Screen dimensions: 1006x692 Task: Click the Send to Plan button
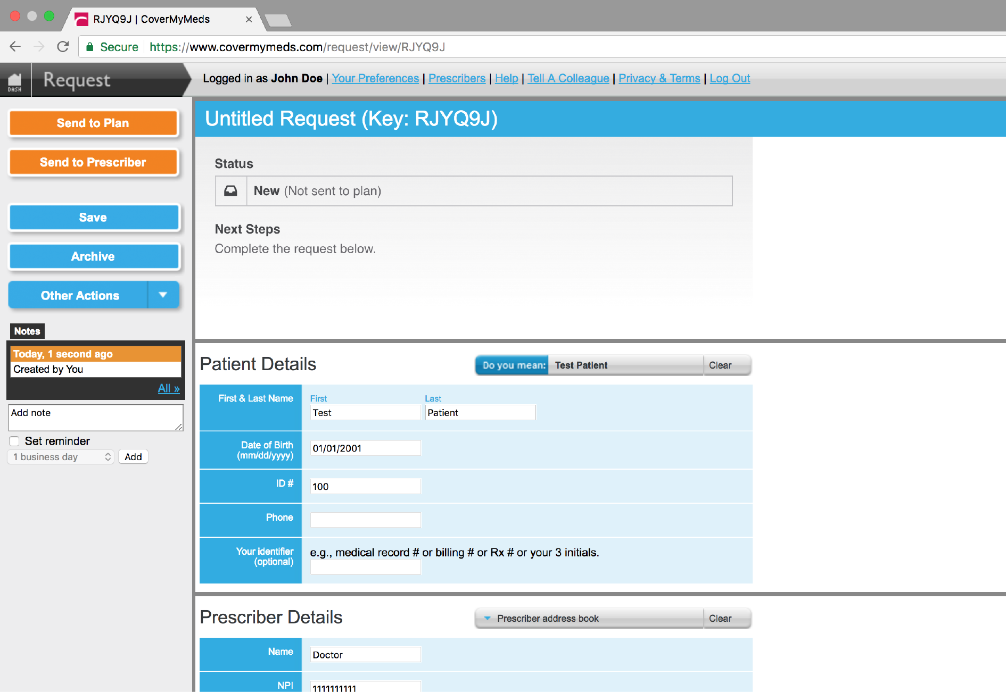coord(93,123)
